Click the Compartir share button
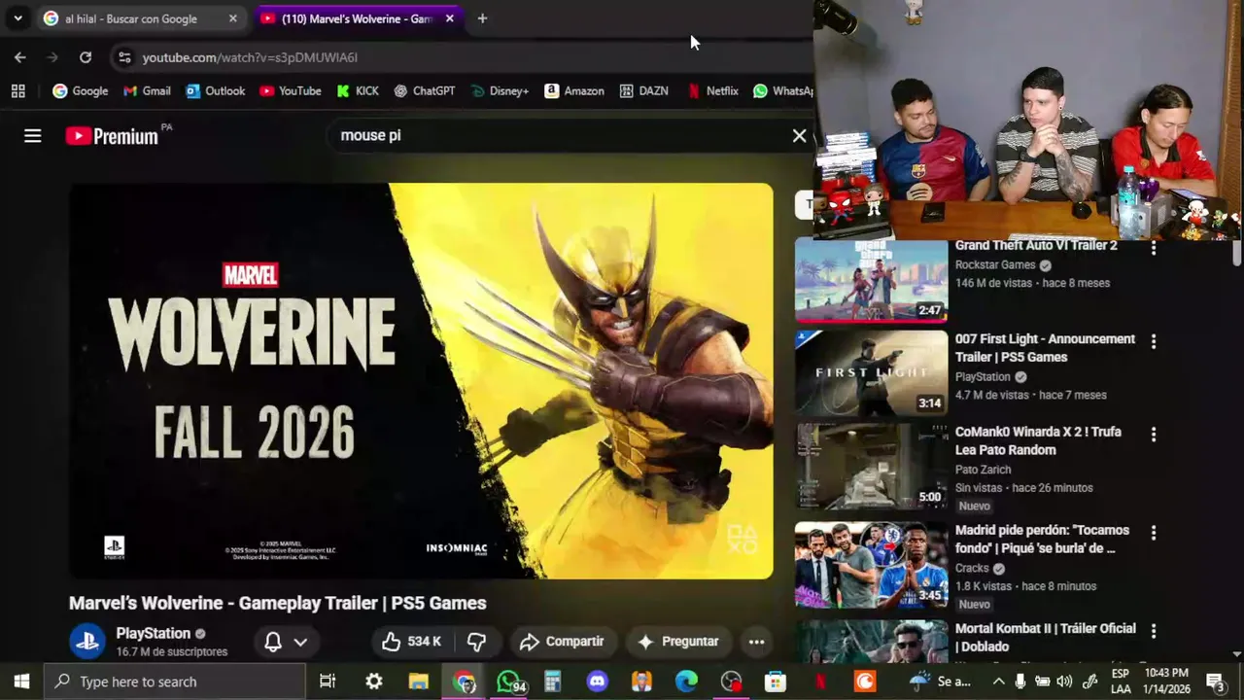 (562, 642)
